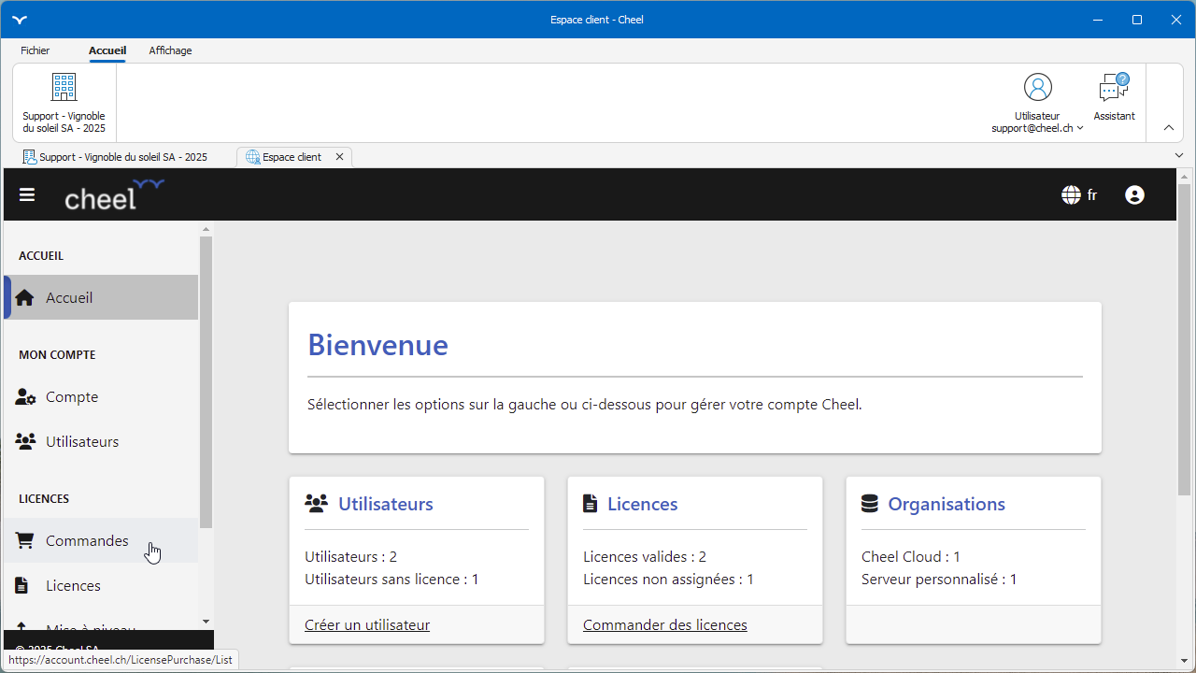Click the sidebar scroll up arrow

pos(206,228)
